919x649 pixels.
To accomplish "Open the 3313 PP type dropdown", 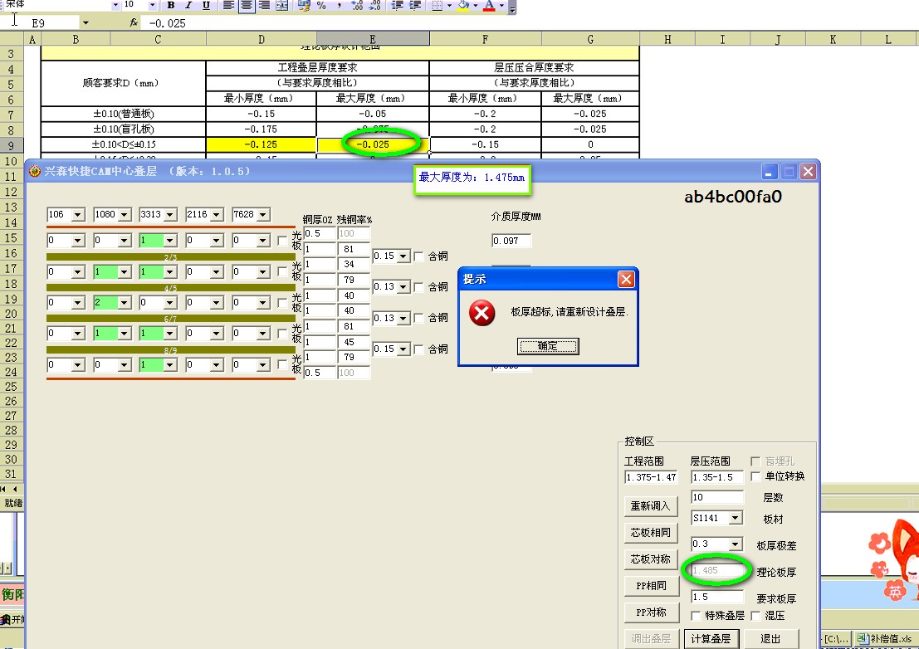I will coord(170,215).
